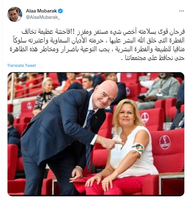Open the @AlaaMubarak_ handle link
This screenshot has width=189, height=200.
pyautogui.click(x=43, y=17)
